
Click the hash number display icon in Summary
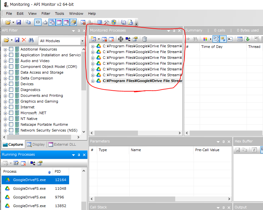(230, 39)
